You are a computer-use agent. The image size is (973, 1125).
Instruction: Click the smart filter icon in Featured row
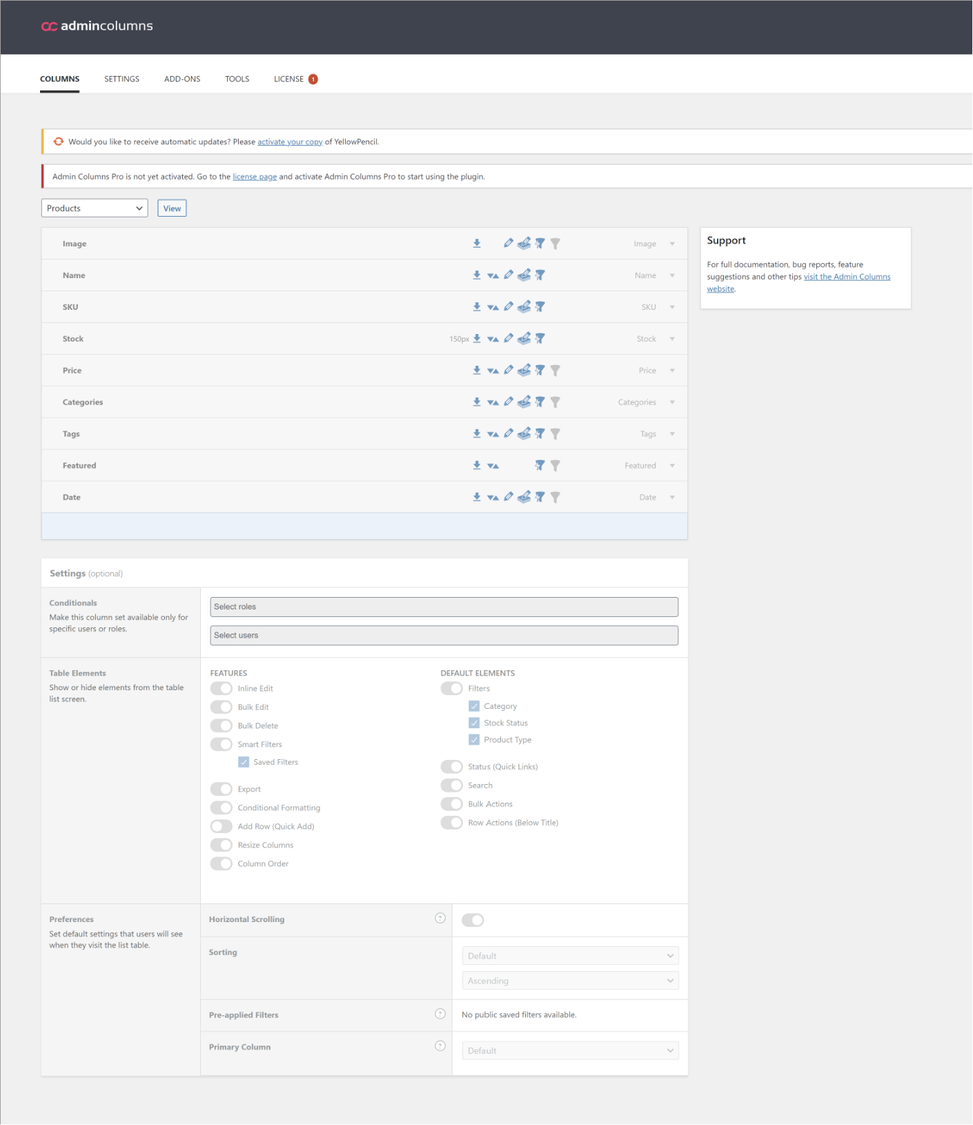pyautogui.click(x=540, y=466)
